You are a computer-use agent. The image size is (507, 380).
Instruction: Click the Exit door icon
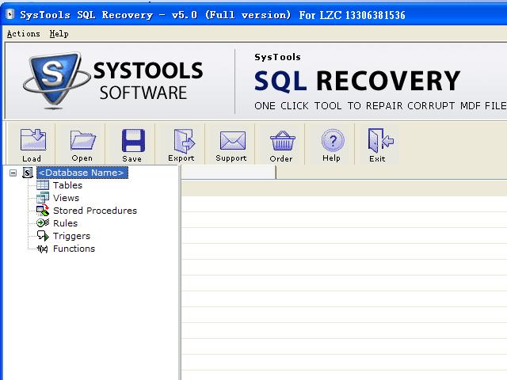(380, 140)
